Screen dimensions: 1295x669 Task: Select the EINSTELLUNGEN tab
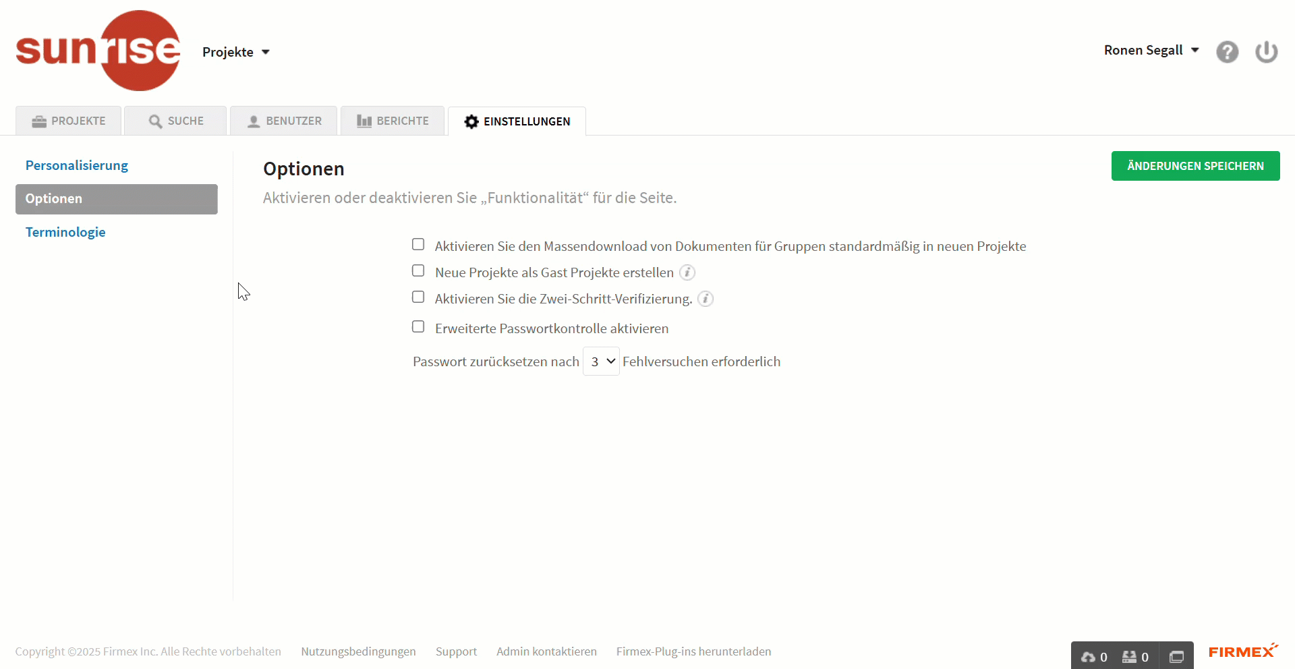click(517, 121)
